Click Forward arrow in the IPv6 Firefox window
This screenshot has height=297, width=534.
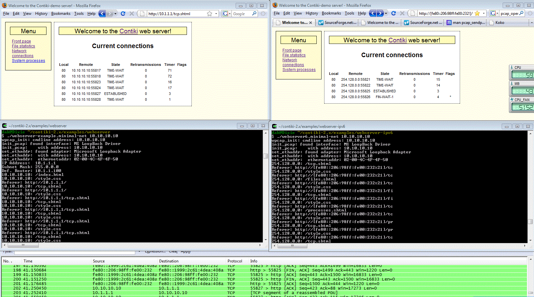pos(380,13)
